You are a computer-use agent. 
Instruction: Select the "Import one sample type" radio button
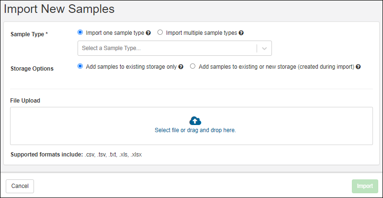pyautogui.click(x=80, y=33)
